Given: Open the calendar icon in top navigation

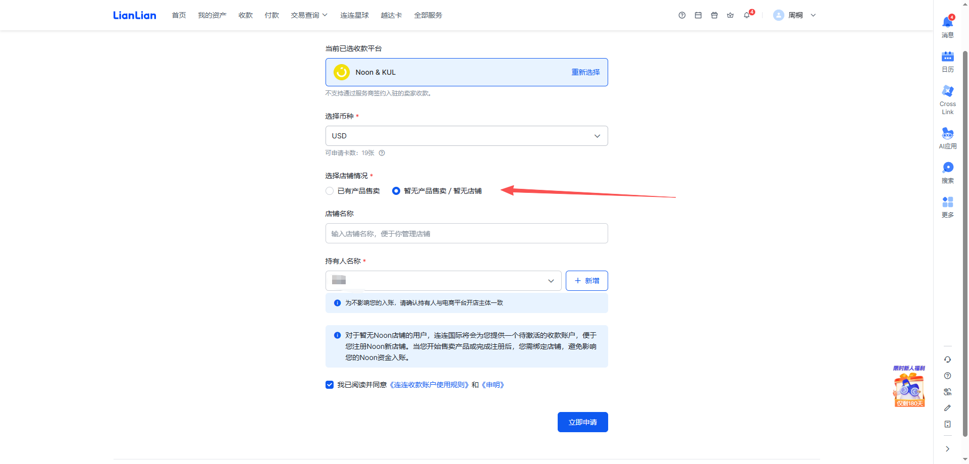Looking at the screenshot, I should coord(698,15).
